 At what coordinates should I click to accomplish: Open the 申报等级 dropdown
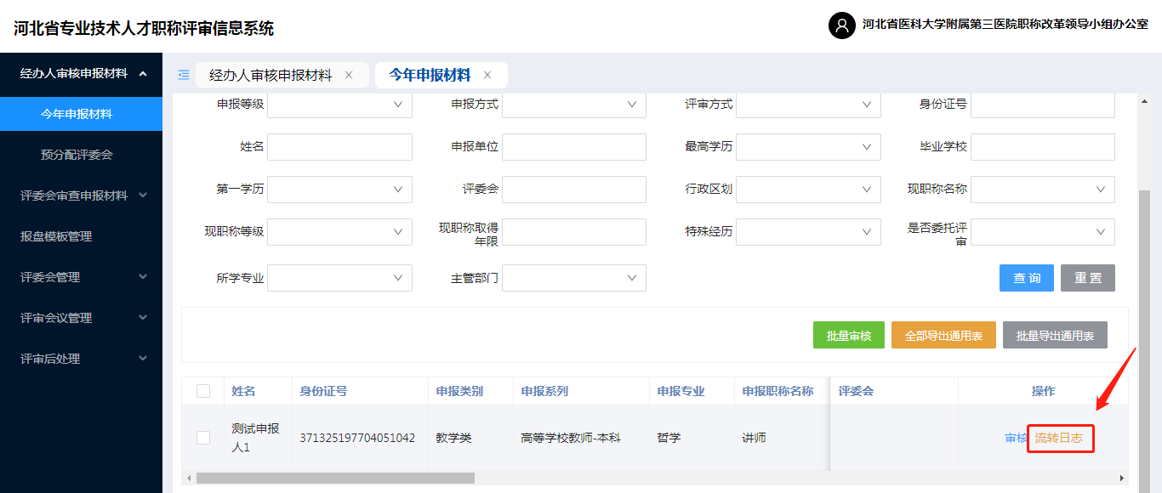pos(339,105)
